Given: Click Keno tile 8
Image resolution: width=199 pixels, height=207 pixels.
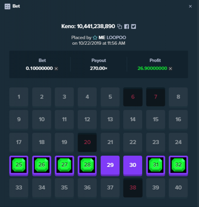Looking at the screenshot, I should coord(178,97).
